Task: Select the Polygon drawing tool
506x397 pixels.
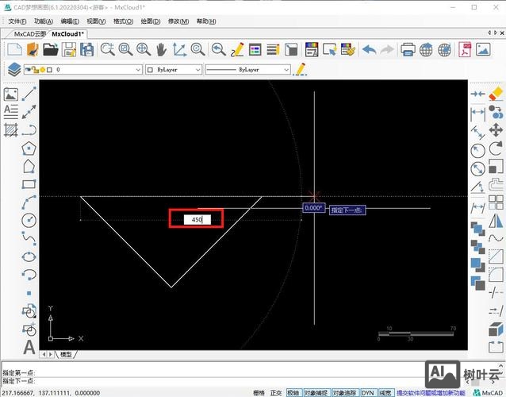Action: (x=29, y=148)
